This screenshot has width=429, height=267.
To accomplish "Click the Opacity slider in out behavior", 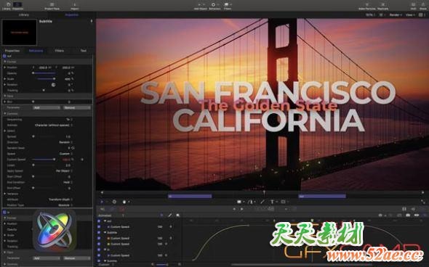I will pos(44,73).
